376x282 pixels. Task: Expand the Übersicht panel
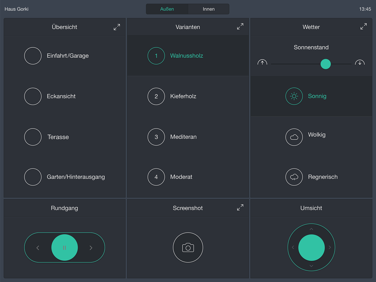[117, 27]
